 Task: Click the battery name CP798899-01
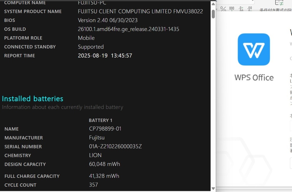pyautogui.click(x=105, y=129)
